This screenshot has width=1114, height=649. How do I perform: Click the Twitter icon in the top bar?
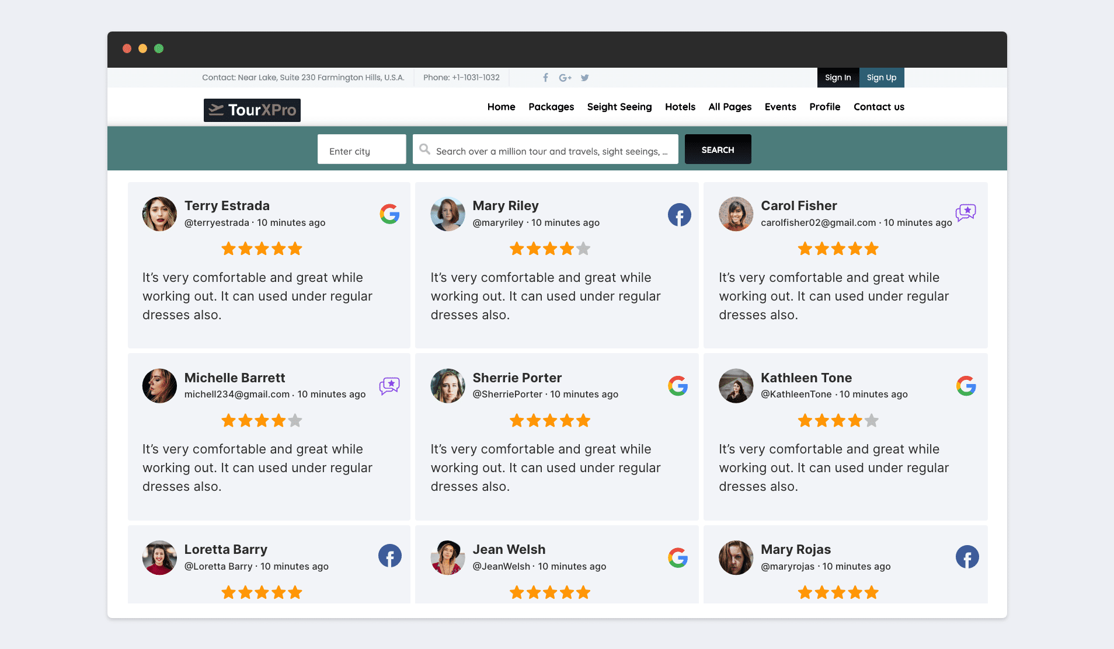[x=584, y=77]
